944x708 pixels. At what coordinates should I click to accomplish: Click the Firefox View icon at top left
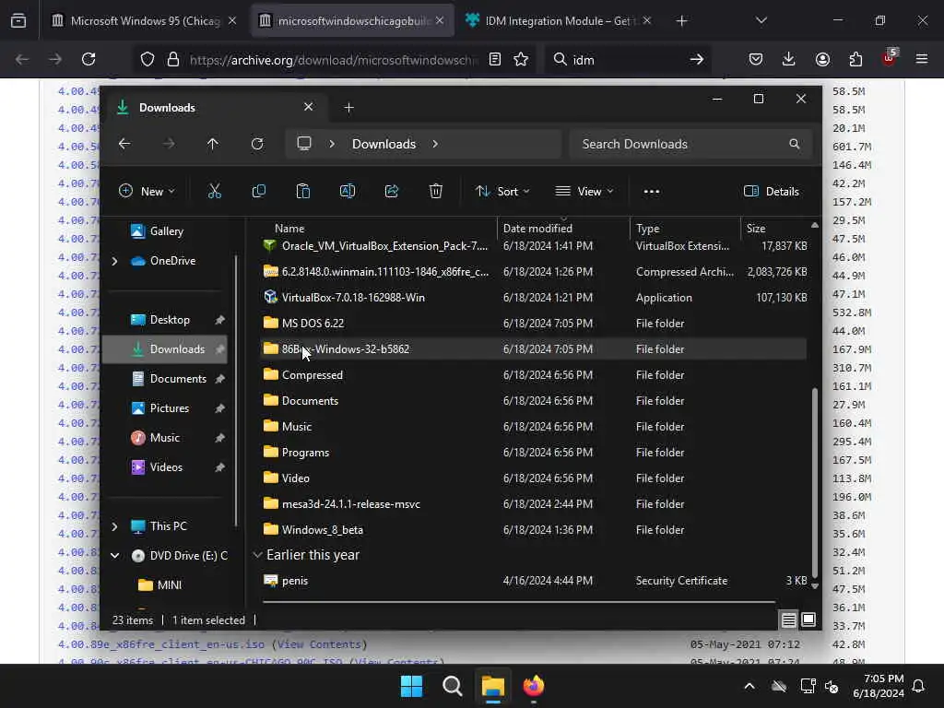tap(18, 21)
